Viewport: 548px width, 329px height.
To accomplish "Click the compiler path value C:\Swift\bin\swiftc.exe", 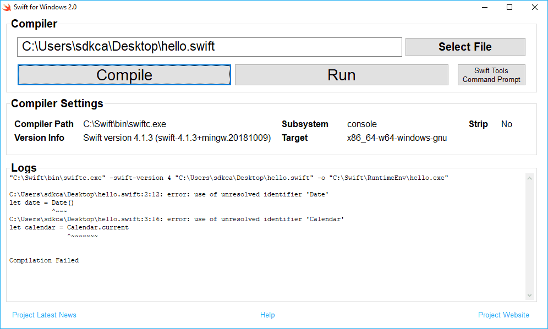I will click(124, 124).
